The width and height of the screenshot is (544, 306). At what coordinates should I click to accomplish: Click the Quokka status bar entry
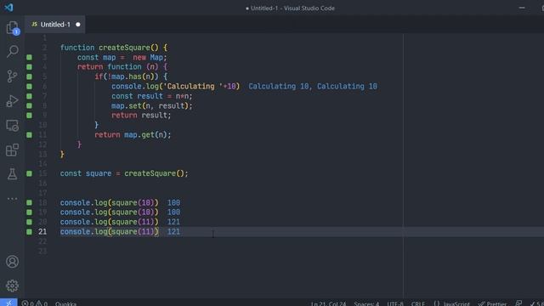coord(65,303)
